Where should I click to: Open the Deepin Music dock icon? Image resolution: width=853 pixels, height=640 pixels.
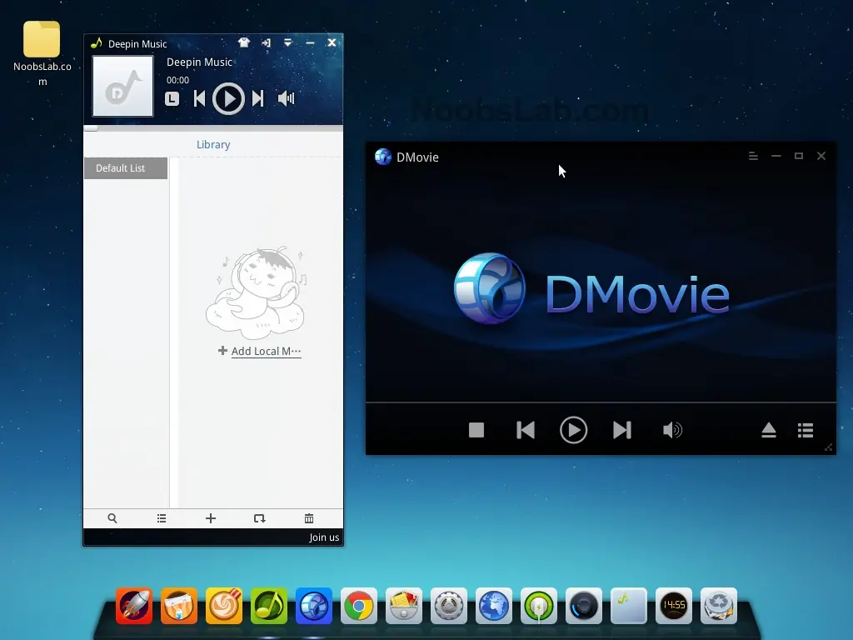269,605
